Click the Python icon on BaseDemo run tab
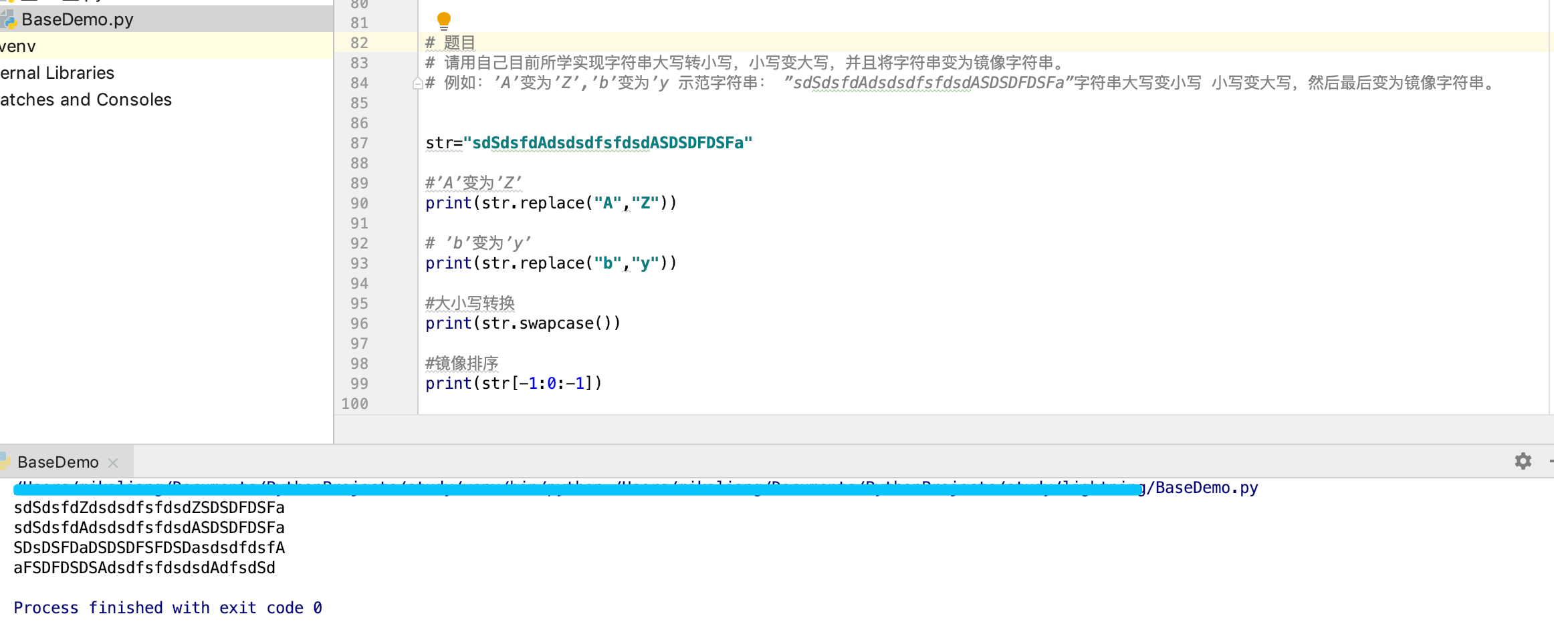 point(4,462)
